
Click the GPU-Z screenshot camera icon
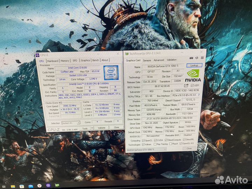pyautogui.click(x=191, y=58)
